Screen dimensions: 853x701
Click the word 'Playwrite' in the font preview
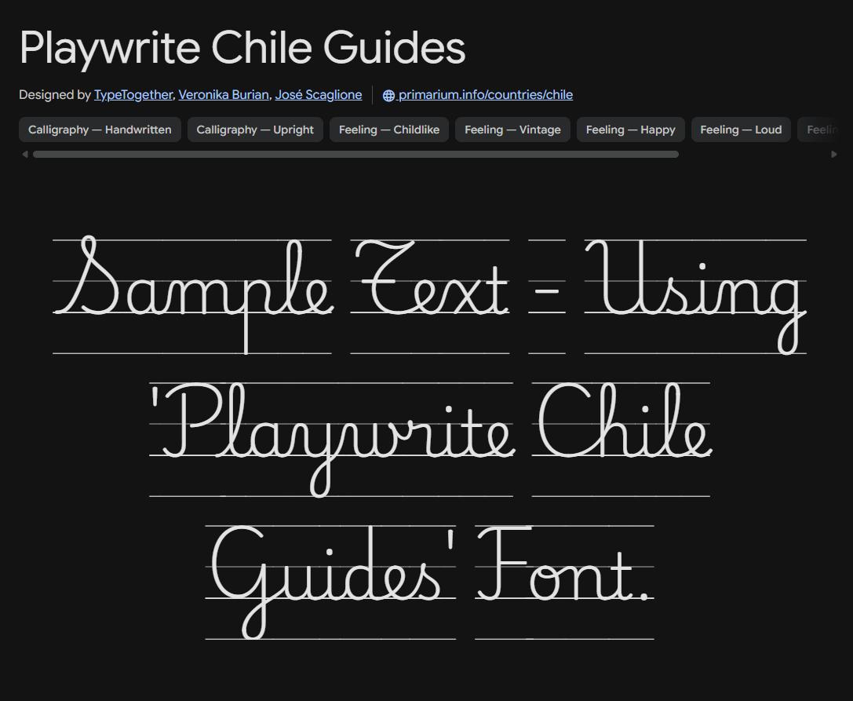pos(338,440)
